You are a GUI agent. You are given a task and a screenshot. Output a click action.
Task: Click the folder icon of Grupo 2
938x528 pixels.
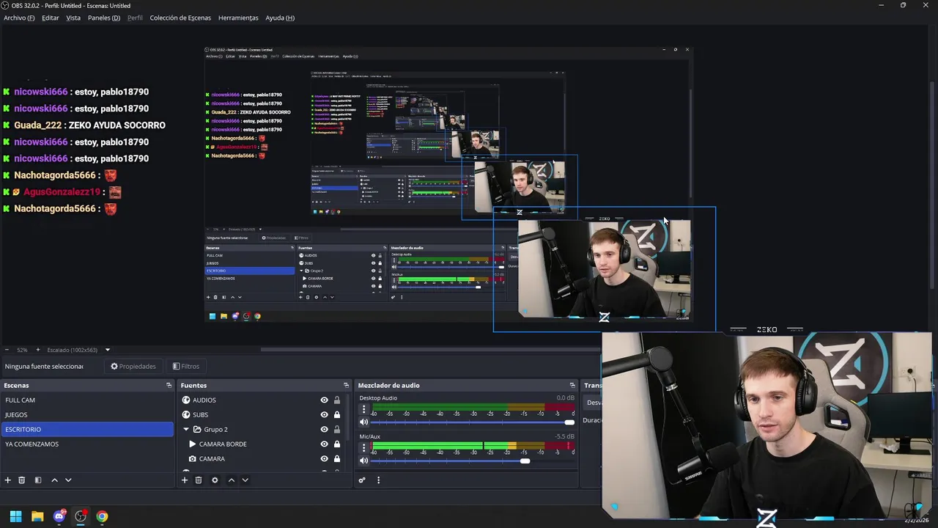tap(197, 430)
